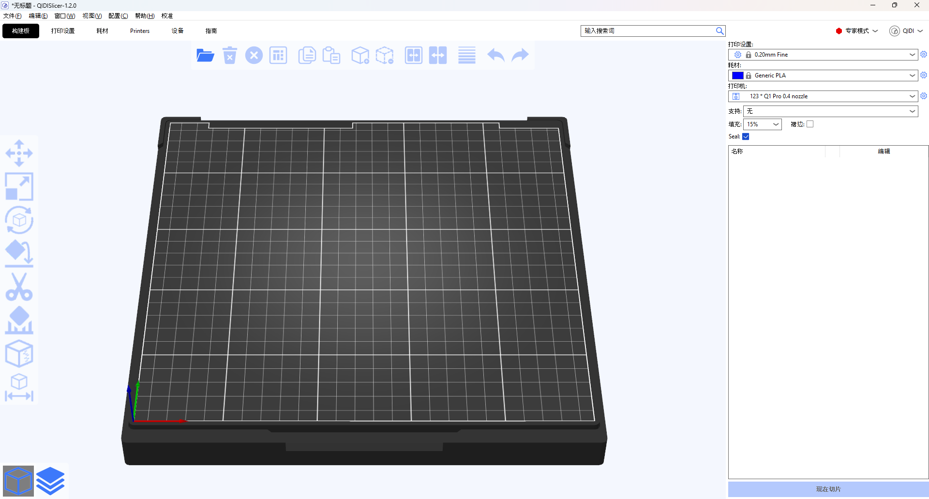
Task: Select the Scale tool in left sidebar
Action: click(x=19, y=187)
